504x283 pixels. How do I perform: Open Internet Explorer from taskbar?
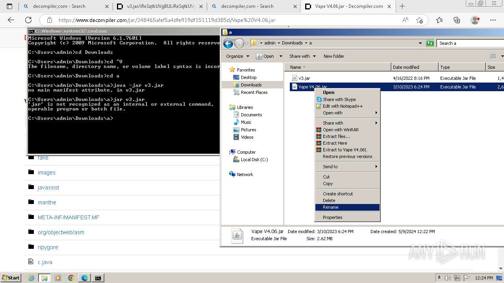31,278
